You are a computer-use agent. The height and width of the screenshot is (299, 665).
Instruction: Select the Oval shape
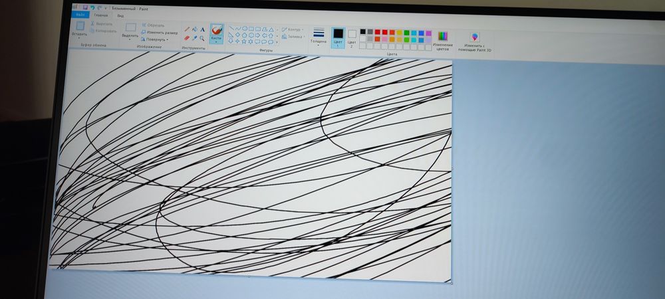245,29
